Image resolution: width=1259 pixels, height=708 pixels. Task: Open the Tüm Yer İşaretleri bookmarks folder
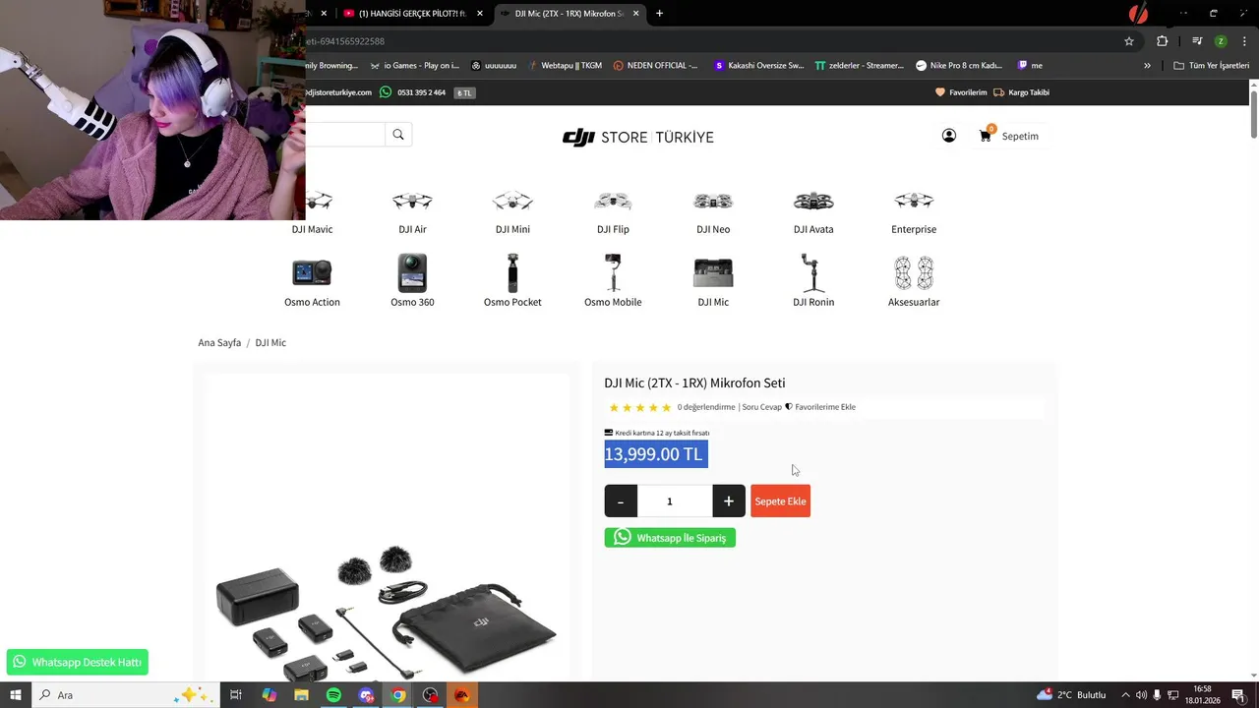[1212, 66]
